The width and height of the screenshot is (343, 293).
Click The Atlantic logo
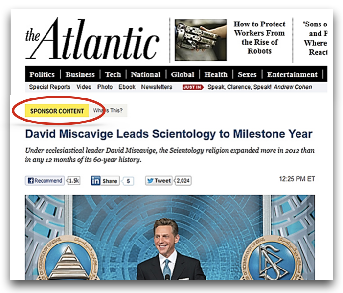(92, 39)
